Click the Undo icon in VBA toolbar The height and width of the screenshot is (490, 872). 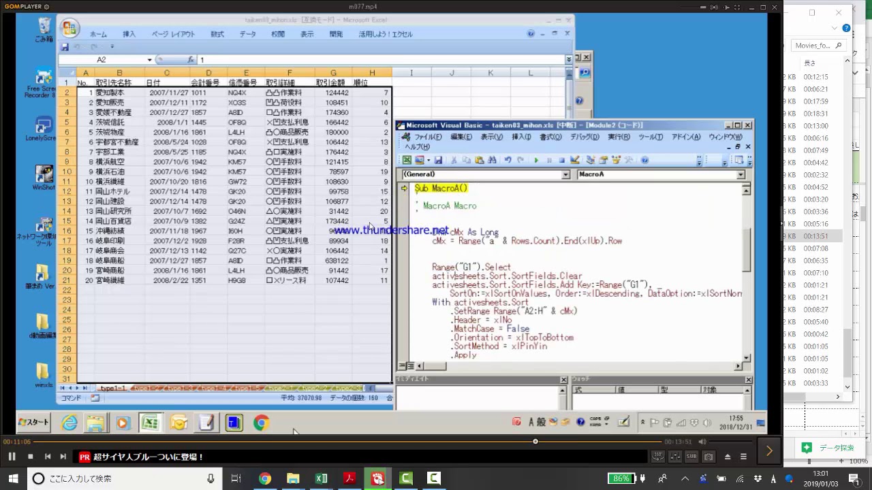pyautogui.click(x=508, y=161)
